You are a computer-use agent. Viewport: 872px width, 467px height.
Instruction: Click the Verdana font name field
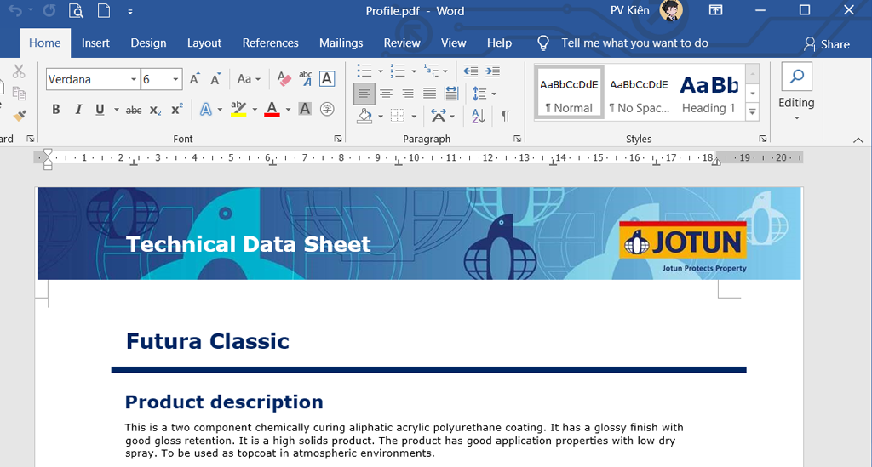[x=88, y=79]
